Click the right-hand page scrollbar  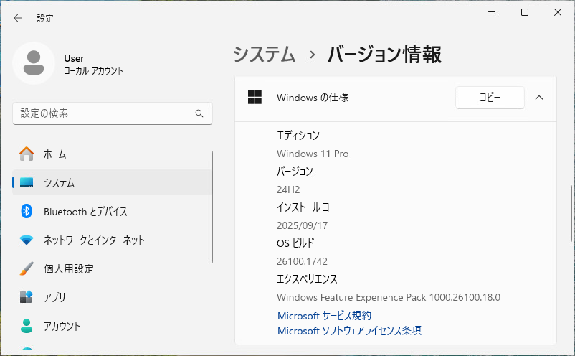point(571,214)
